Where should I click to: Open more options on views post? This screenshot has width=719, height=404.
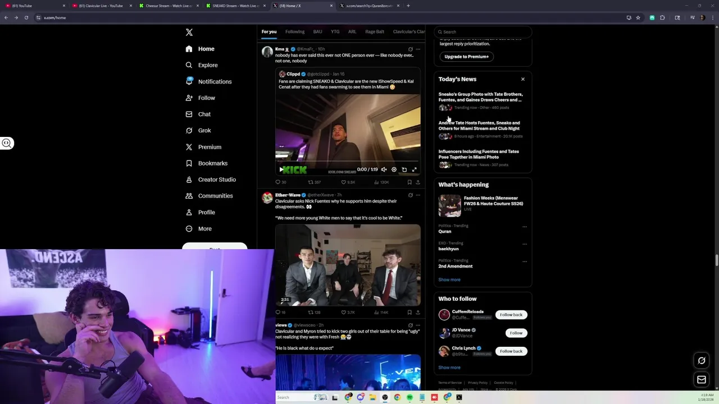(418, 325)
